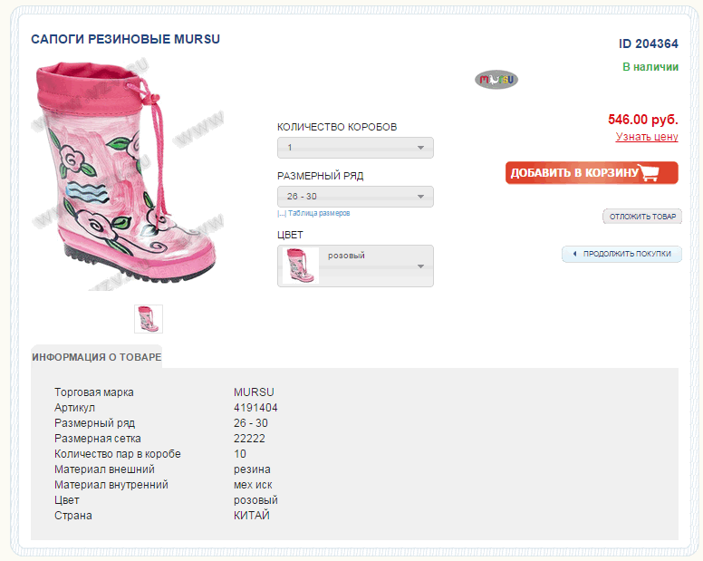Click the 546.00 руб. price

[x=643, y=120]
